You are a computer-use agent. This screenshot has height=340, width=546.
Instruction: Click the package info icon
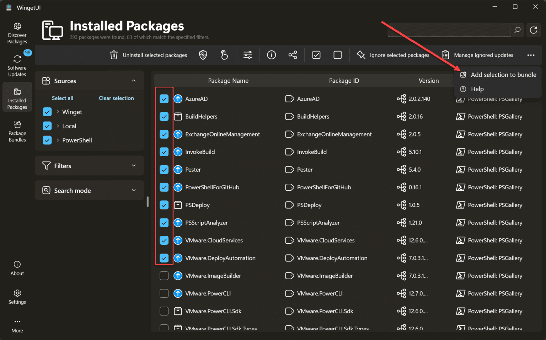[271, 55]
